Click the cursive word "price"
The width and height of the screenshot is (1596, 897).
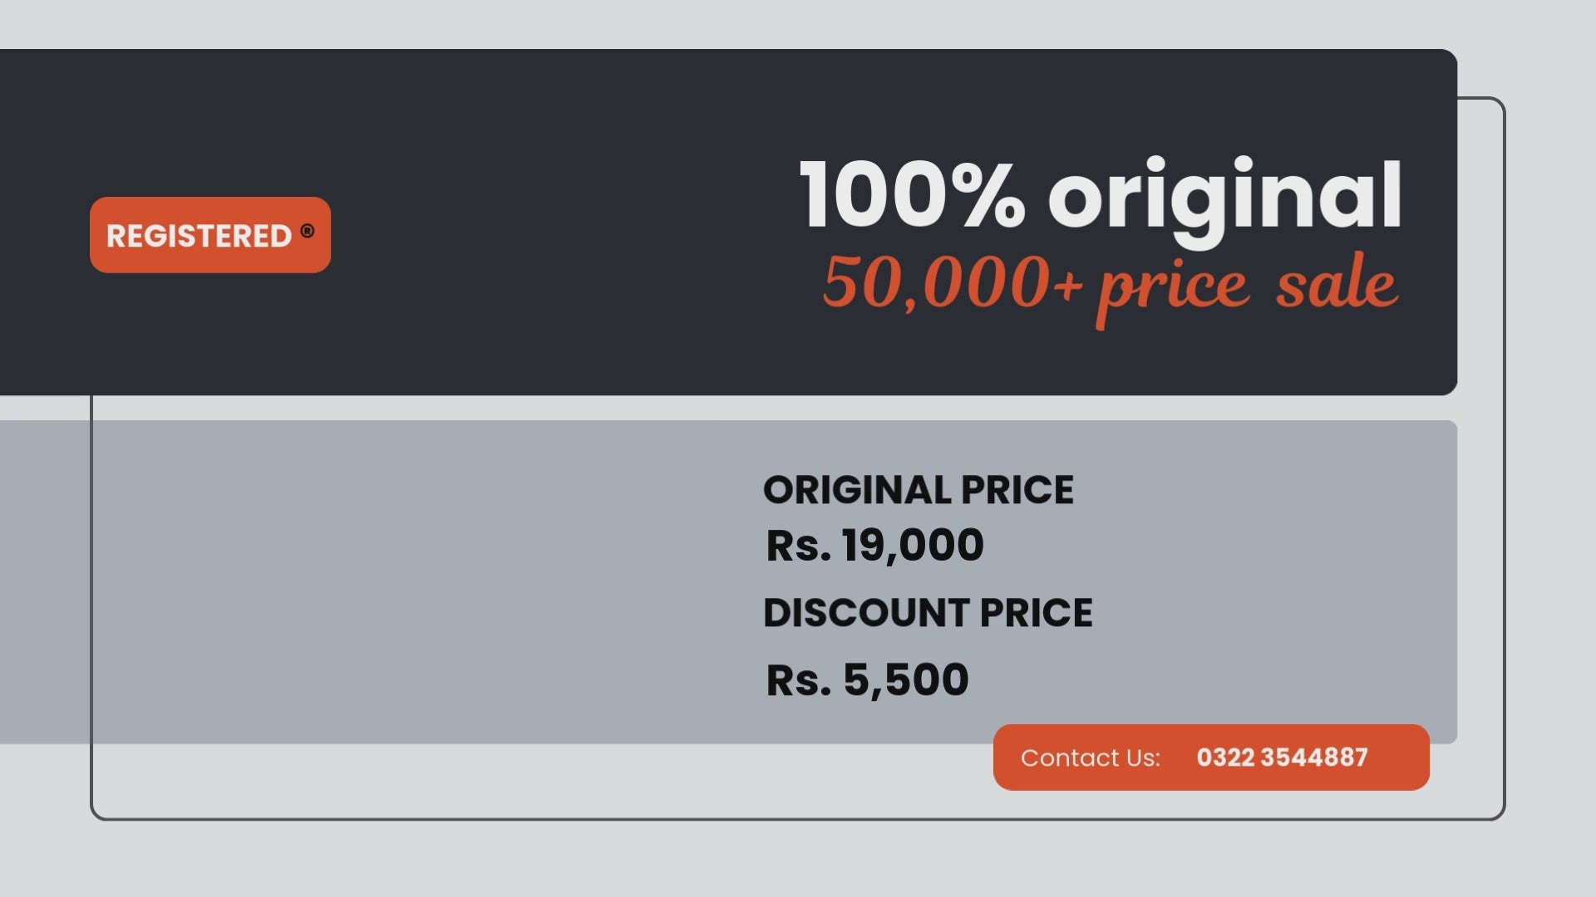(1173, 287)
